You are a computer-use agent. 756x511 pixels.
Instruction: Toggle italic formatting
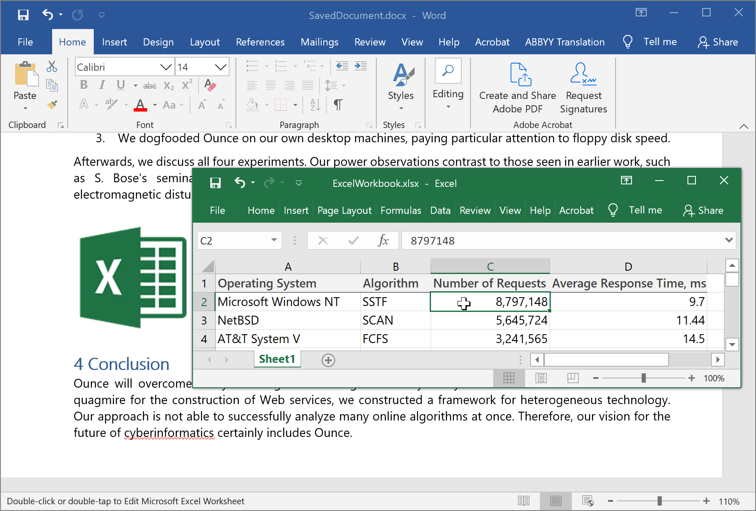[x=102, y=85]
